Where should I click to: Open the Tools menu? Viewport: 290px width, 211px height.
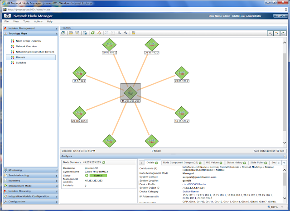(x=26, y=21)
